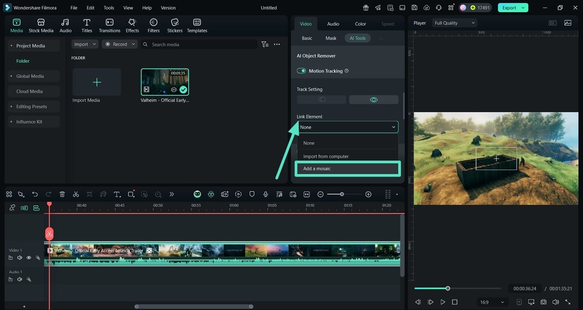Click the player progress bar handle
The width and height of the screenshot is (583, 310).
(448, 288)
